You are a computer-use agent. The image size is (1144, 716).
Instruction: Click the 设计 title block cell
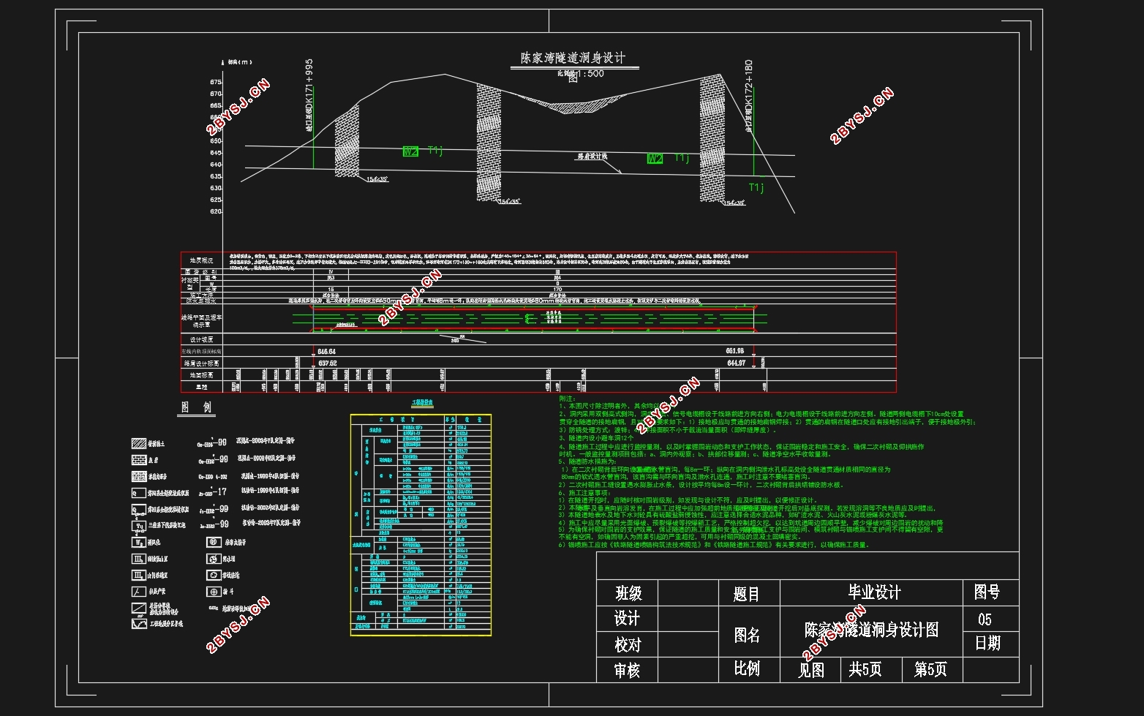point(628,619)
